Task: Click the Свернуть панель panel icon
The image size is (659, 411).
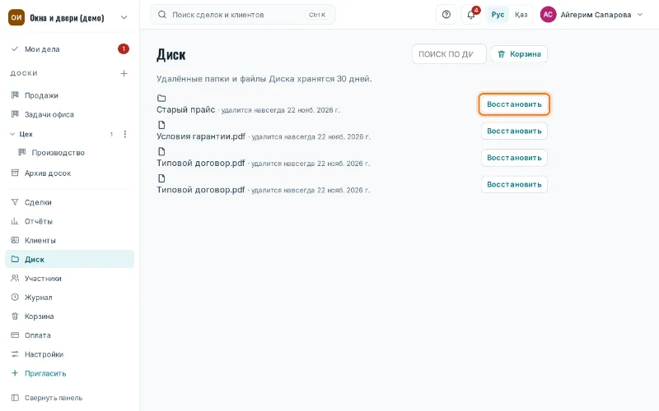Action: (x=15, y=398)
